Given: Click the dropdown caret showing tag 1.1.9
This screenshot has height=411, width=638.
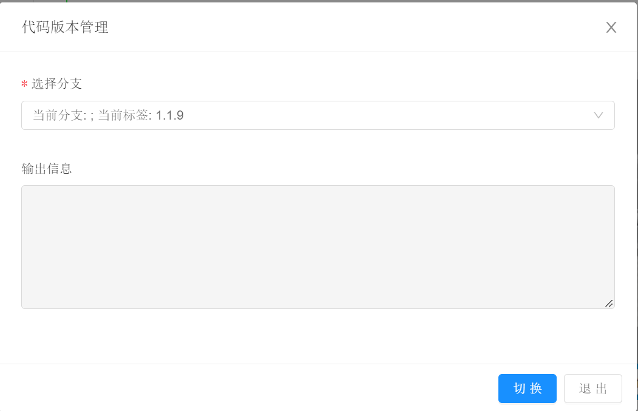Looking at the screenshot, I should click(x=599, y=115).
